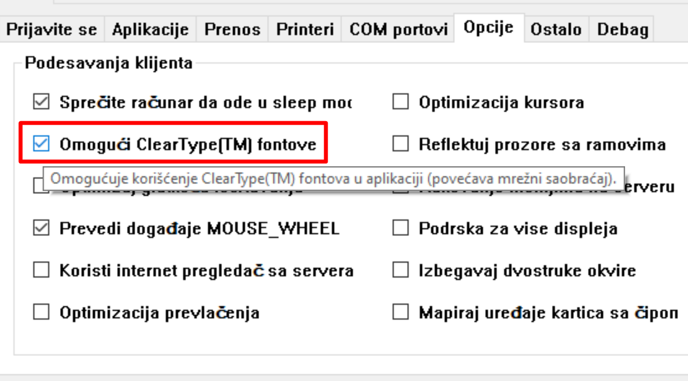Open the COM portovi tab

[399, 29]
